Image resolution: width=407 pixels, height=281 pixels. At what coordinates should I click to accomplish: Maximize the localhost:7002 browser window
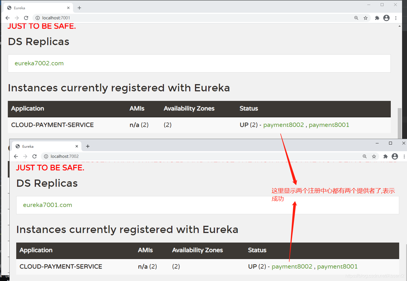tap(390, 143)
